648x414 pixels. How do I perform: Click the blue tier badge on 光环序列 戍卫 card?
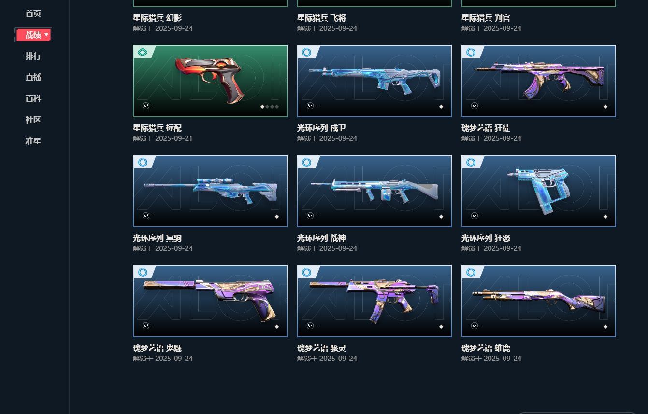click(307, 52)
